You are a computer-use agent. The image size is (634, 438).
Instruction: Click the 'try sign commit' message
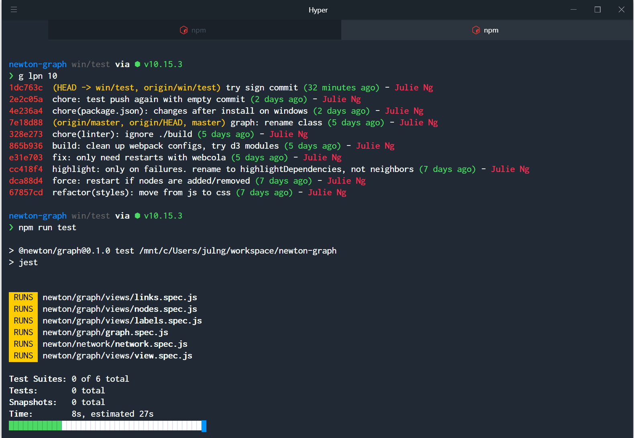(x=262, y=88)
